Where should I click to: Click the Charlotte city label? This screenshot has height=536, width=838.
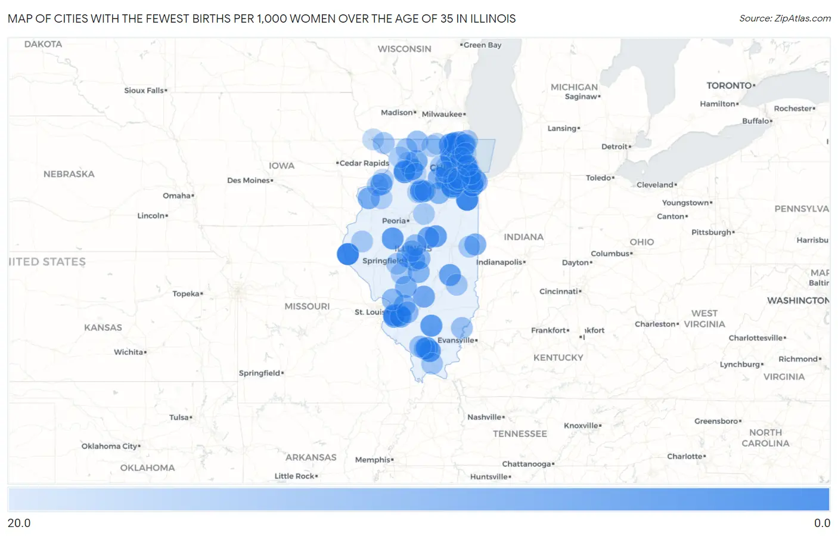(x=685, y=456)
